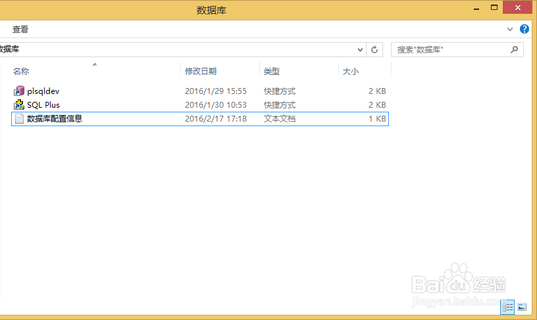Image resolution: width=537 pixels, height=320 pixels.
Task: Select the 数据库配置信息 file name
Action: [55, 119]
